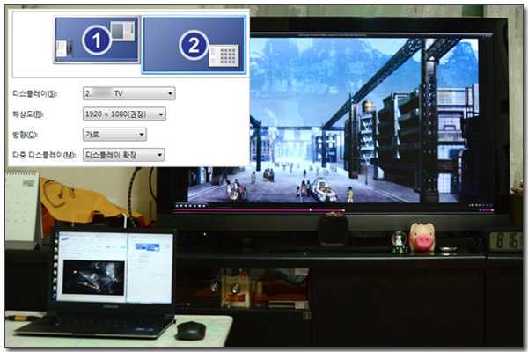528x352 pixels.
Task: Open the 방향(O) dropdown showing 가로
Action: (114, 135)
